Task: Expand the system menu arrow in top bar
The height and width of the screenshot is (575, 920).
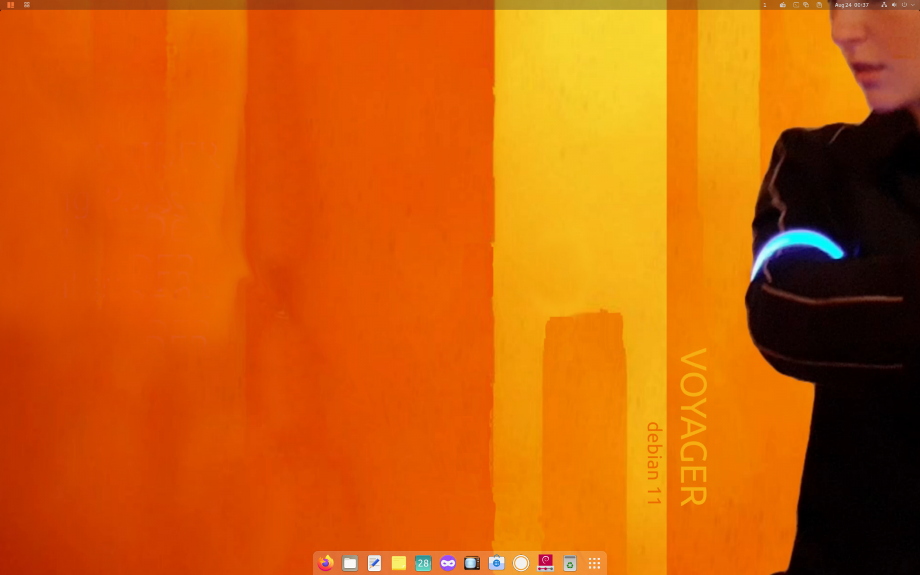Action: pyautogui.click(x=913, y=5)
